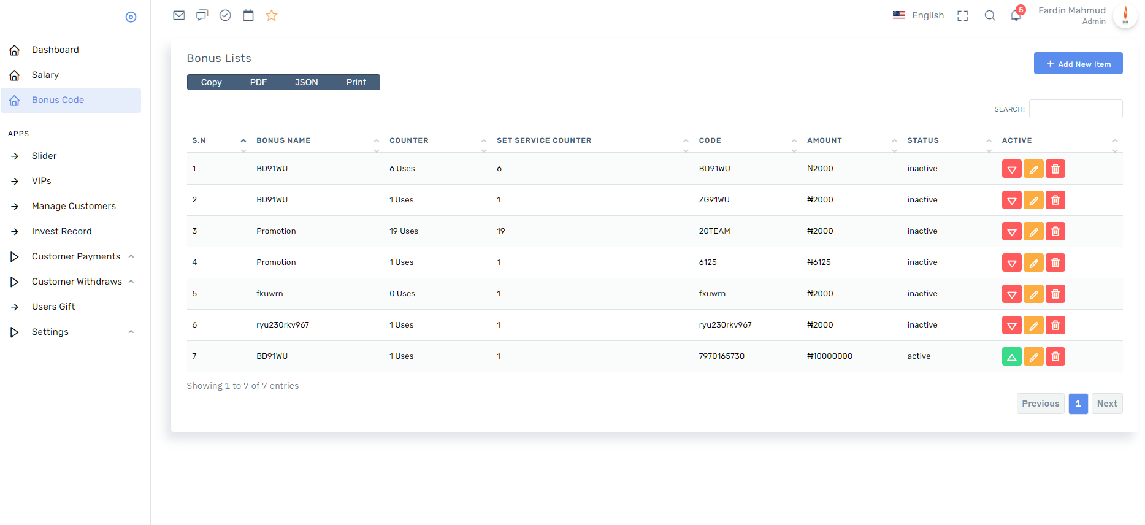Toggle status of ZG91WU code row
This screenshot has width=1145, height=525.
click(1011, 200)
